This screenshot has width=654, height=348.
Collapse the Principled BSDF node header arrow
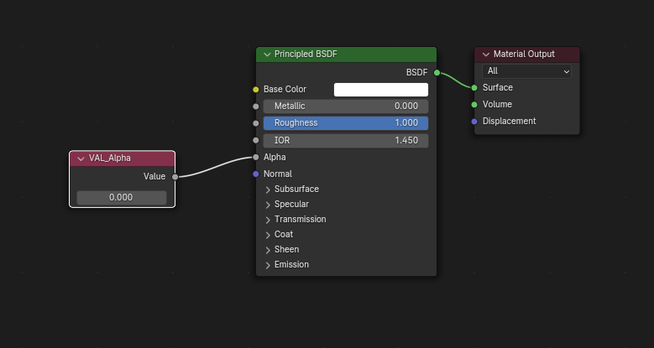coord(267,55)
